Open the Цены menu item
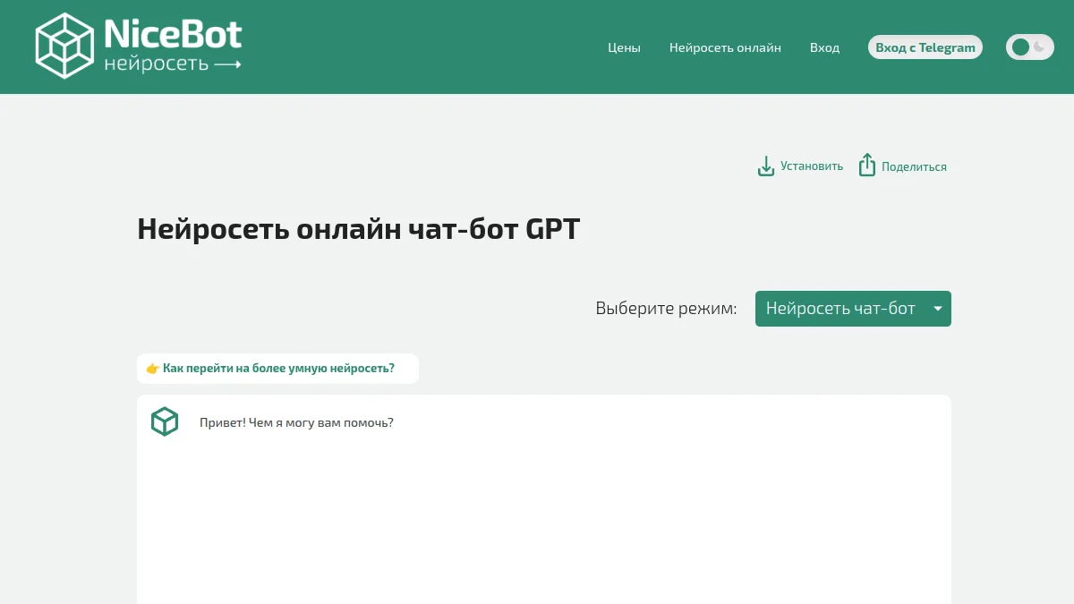 [x=624, y=47]
